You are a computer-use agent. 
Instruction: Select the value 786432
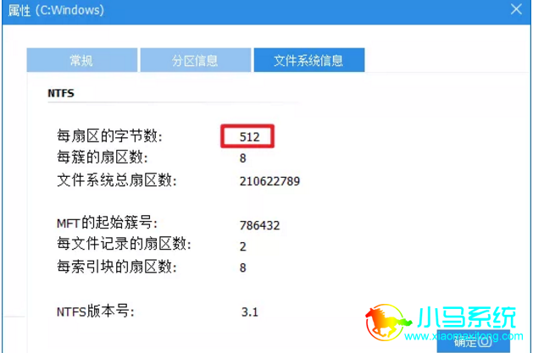point(259,225)
